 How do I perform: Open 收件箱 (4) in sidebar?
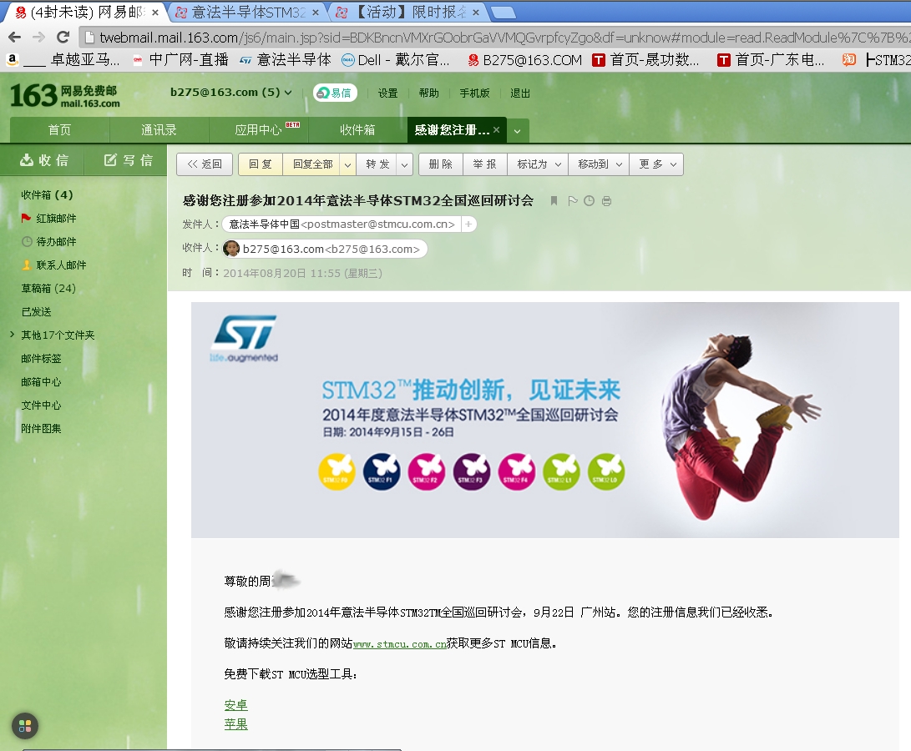coord(47,194)
